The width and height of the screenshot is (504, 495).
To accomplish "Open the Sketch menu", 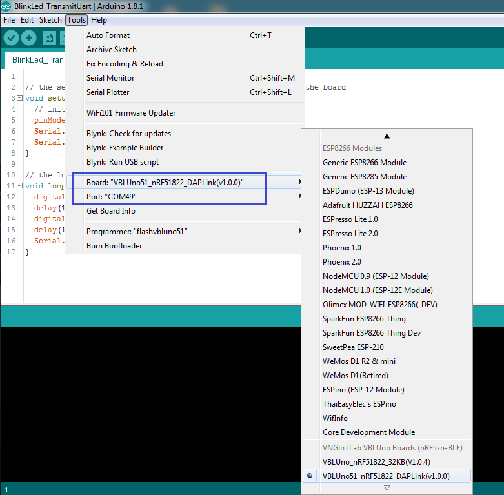I will (50, 20).
